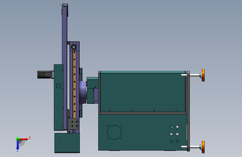This screenshot has height=157, width=242.
Task: Select the gray four-hole mounting bracket
Action: coord(73,124)
